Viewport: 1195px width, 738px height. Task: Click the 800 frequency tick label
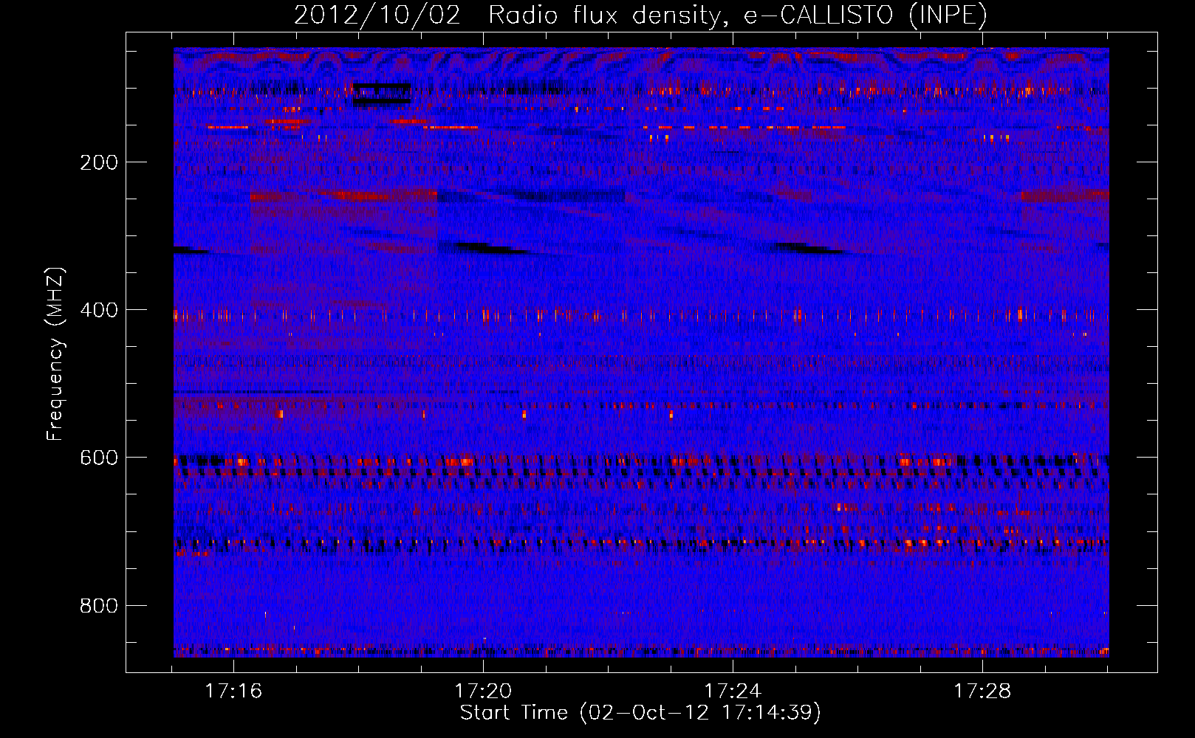(x=99, y=606)
